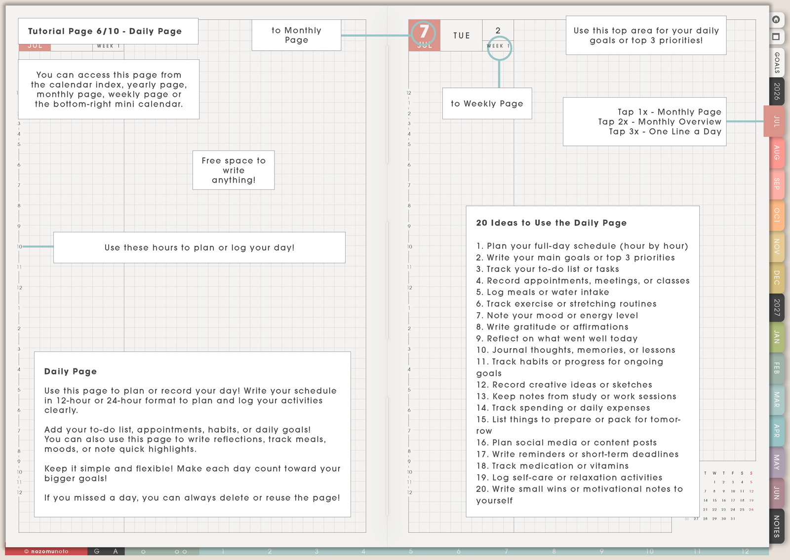Click the JUL label on the left page header

(35, 47)
